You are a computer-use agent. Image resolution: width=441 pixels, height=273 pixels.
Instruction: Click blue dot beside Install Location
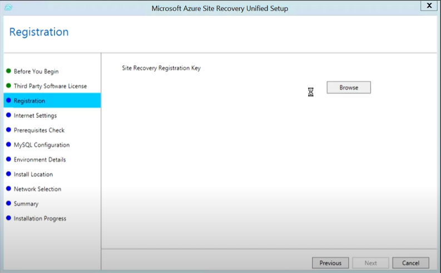pos(8,174)
